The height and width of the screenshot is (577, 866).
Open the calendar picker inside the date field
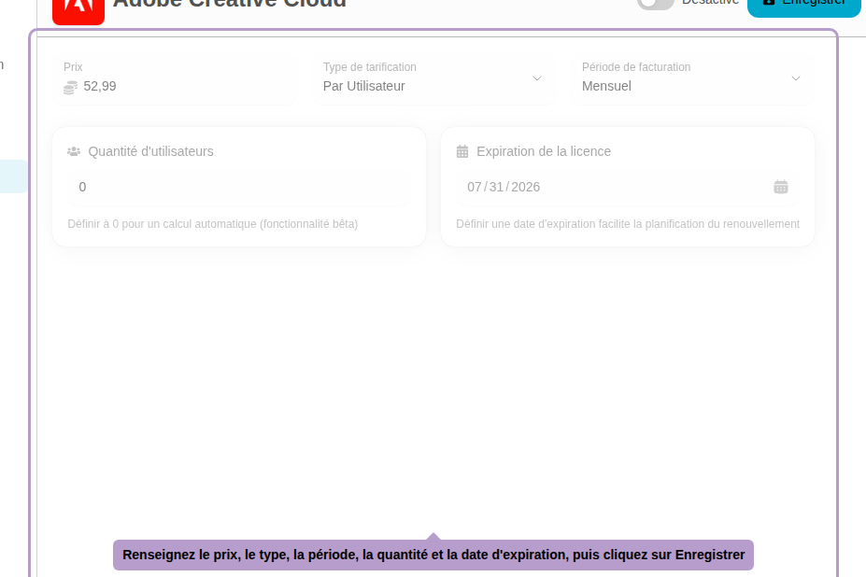781,187
